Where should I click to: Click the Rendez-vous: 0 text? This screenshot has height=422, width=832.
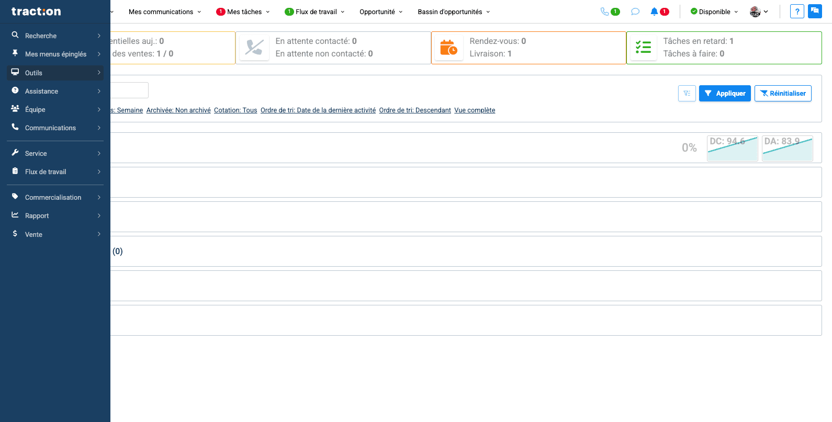point(498,41)
